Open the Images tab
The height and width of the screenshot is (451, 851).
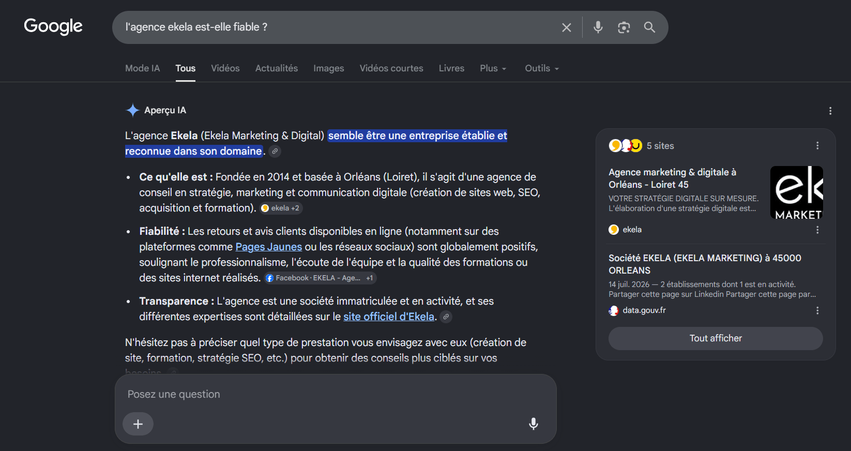coord(329,68)
